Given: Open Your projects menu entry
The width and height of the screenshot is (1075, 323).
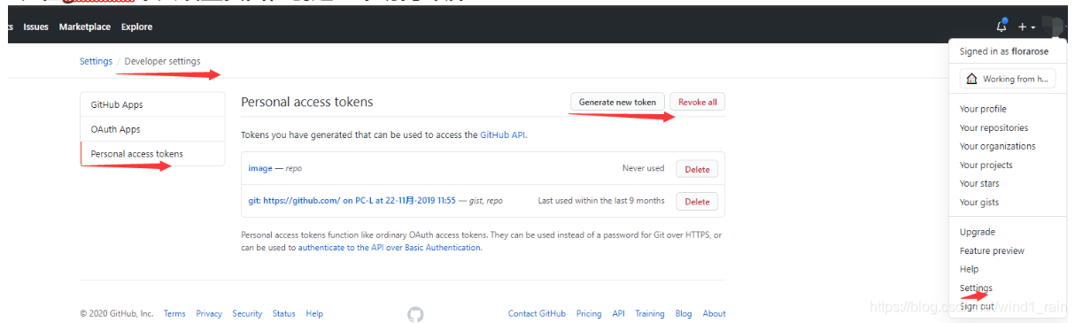Looking at the screenshot, I should tap(986, 165).
